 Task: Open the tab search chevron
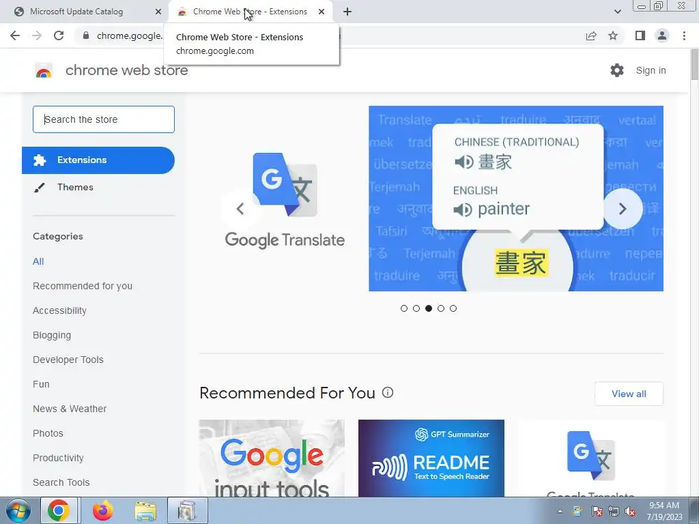point(617,12)
